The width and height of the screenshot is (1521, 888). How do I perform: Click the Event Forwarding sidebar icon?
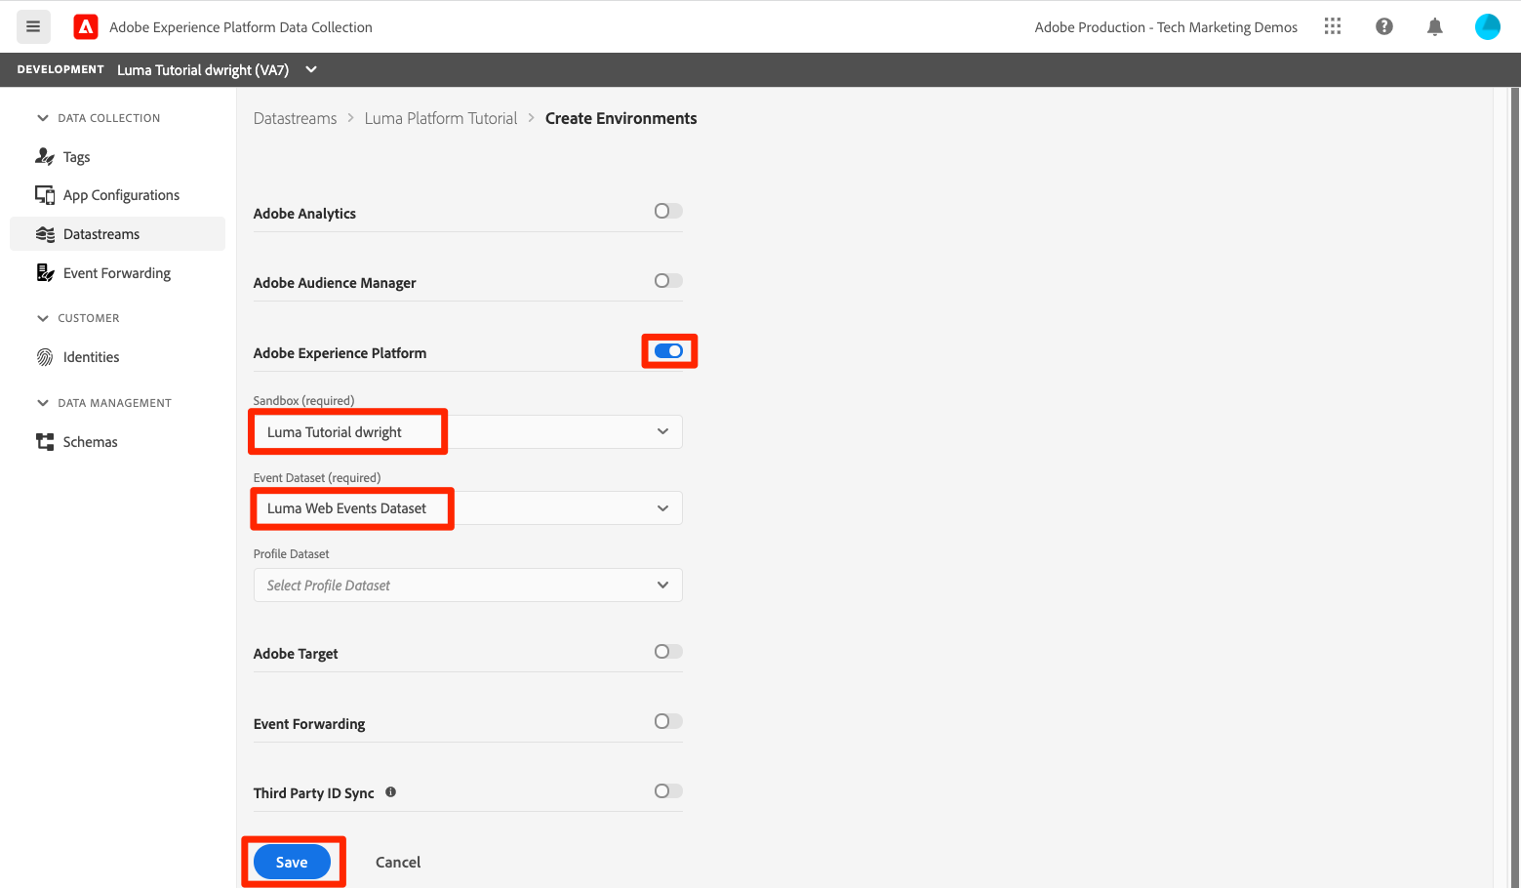(45, 273)
